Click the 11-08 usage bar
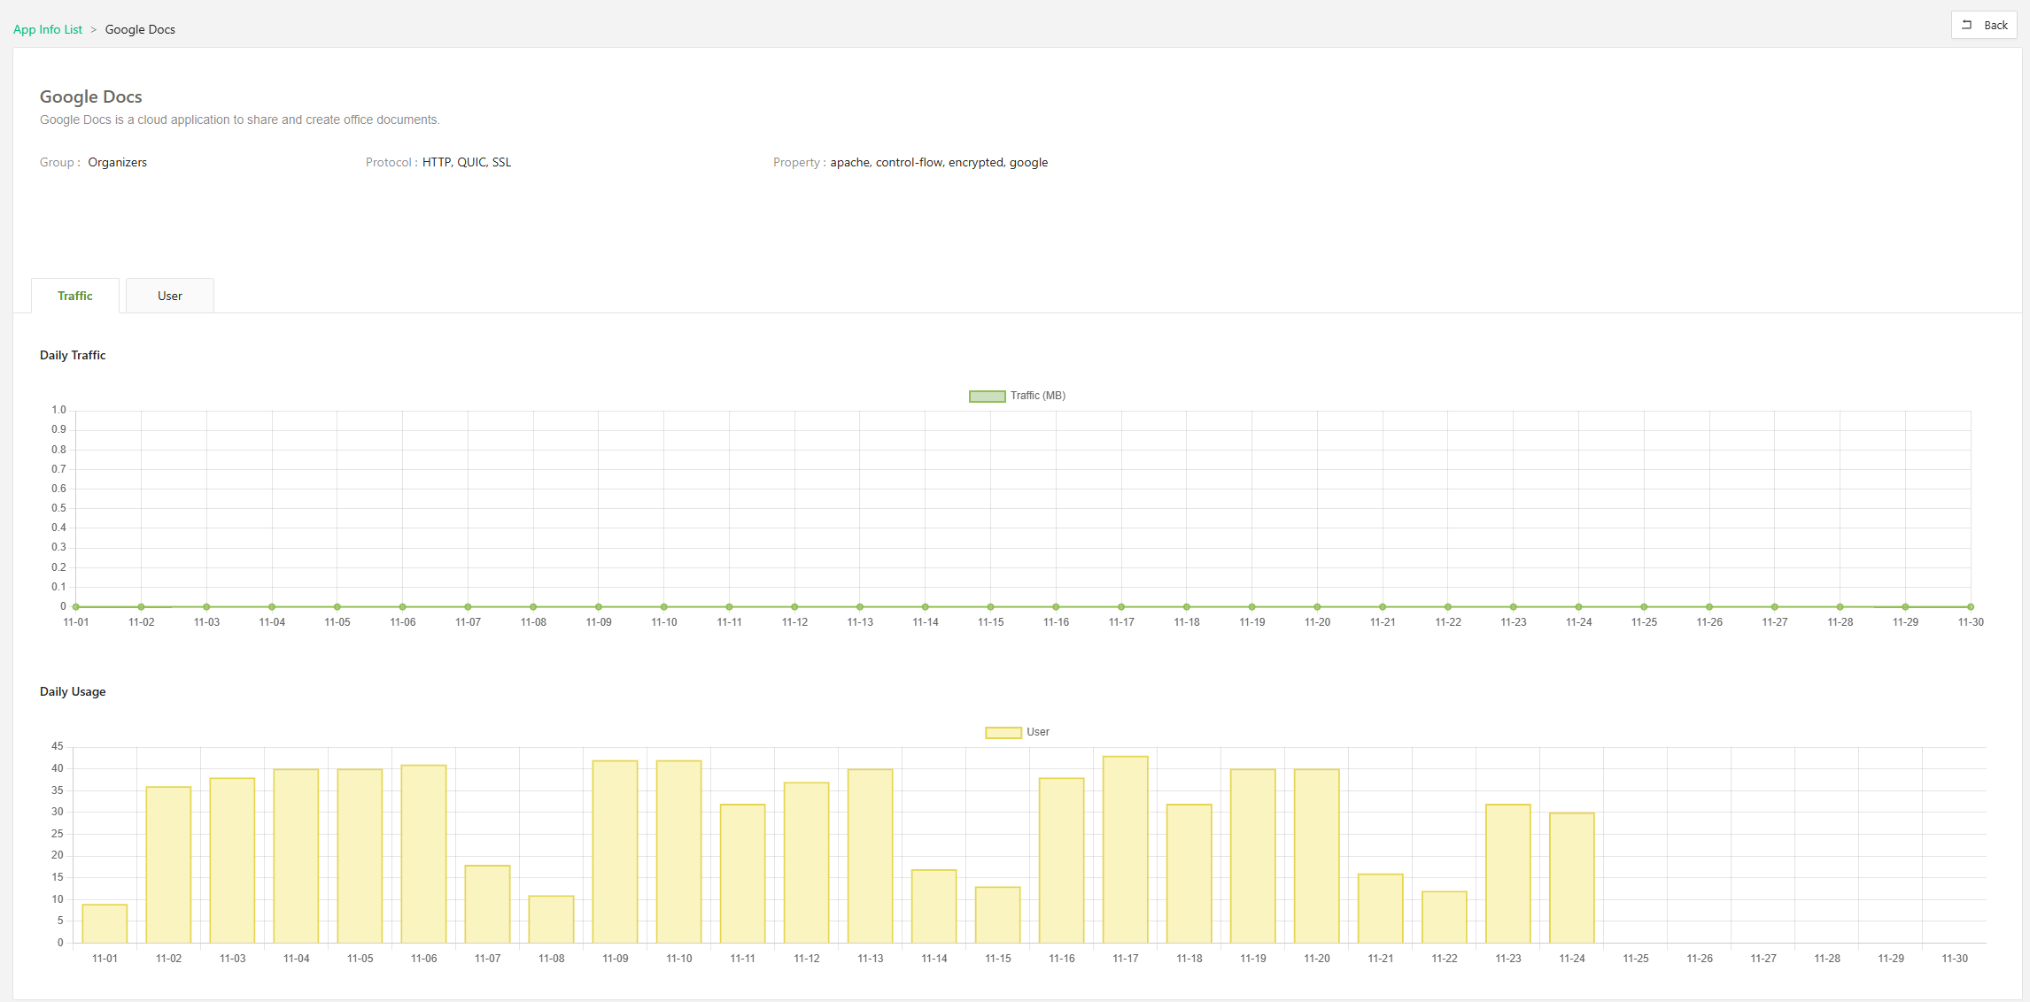2030x1002 pixels. coord(551,919)
